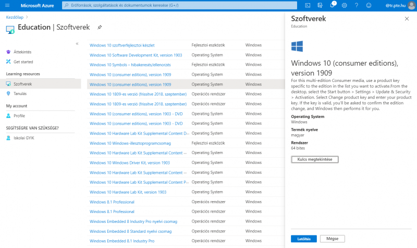
Task: Click the Áttekintés graduation cap icon
Action: (8, 52)
